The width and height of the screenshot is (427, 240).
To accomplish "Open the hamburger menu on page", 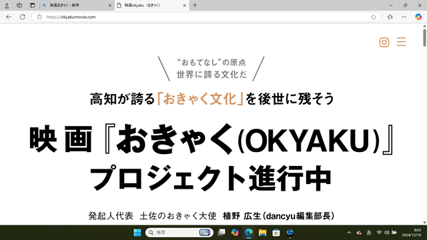I will (401, 42).
